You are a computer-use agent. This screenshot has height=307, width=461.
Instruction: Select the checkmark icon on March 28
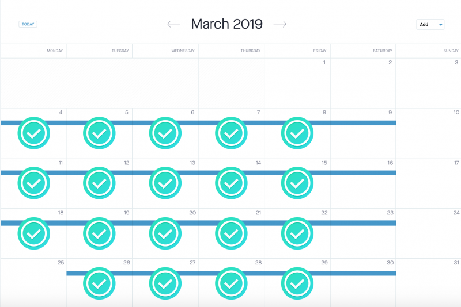[x=231, y=283]
